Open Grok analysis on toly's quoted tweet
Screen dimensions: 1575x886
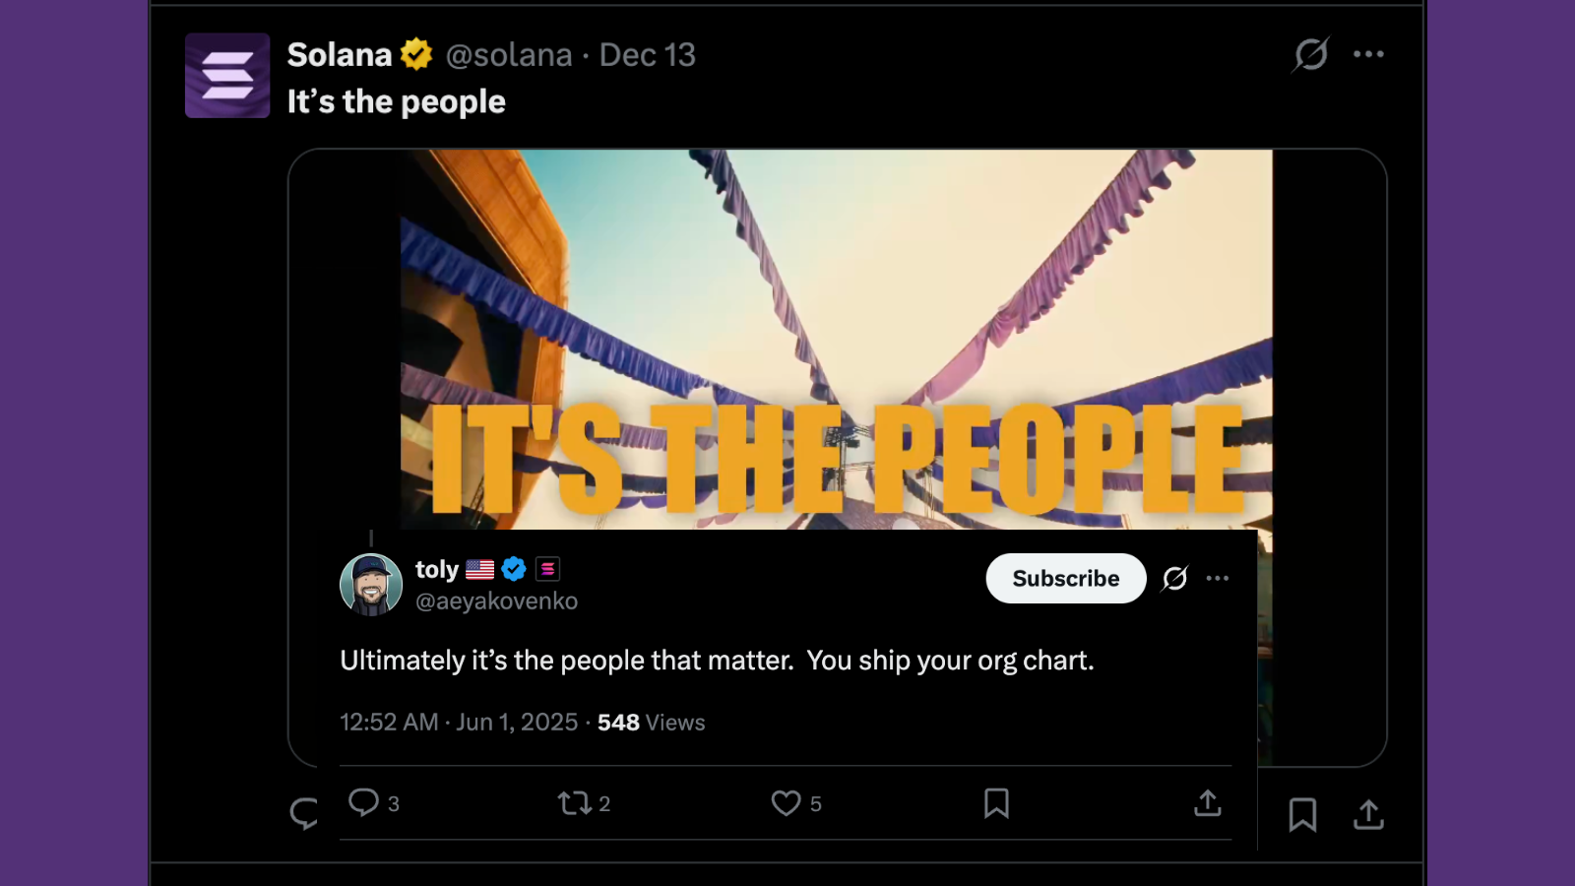point(1175,579)
